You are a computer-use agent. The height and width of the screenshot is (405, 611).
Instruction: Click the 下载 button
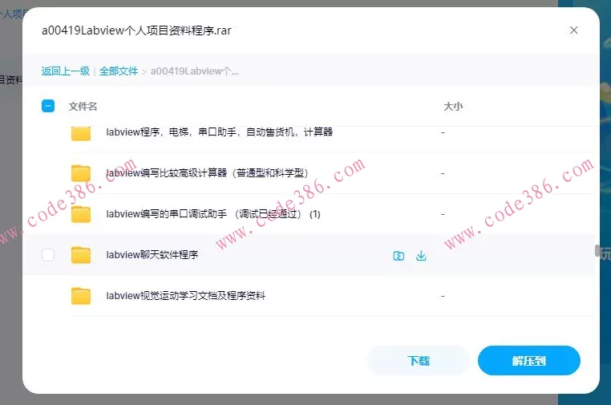point(418,361)
